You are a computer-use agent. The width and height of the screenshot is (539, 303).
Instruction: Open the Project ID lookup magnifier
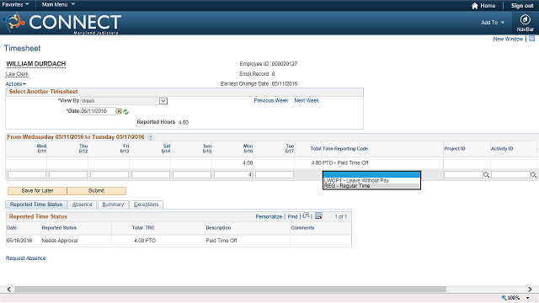(x=487, y=175)
